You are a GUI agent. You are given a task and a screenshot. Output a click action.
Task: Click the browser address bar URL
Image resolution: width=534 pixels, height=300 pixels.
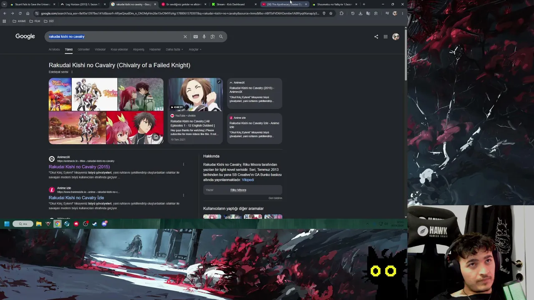pyautogui.click(x=180, y=13)
